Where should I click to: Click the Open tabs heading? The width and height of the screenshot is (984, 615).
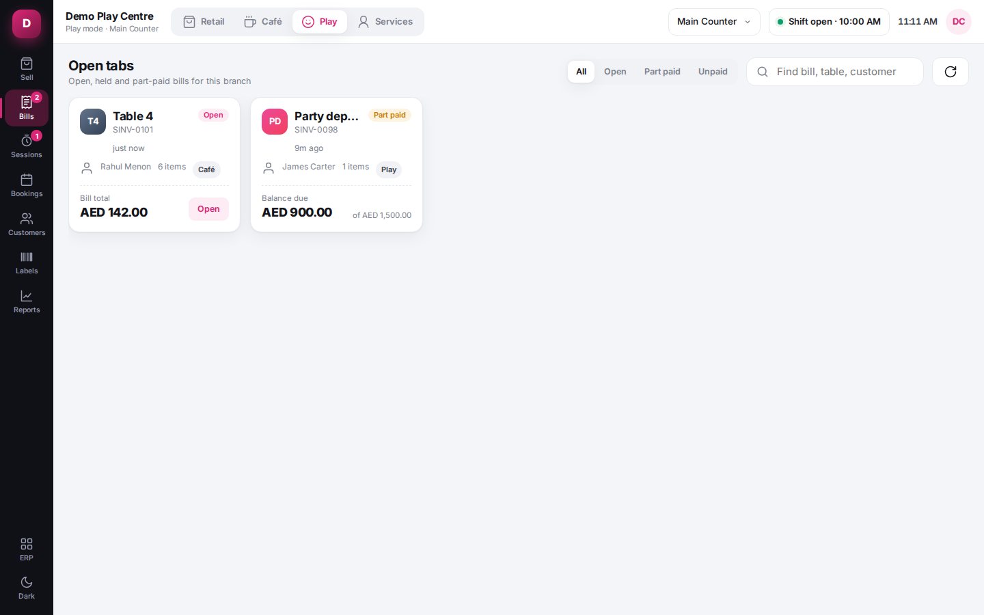(101, 66)
